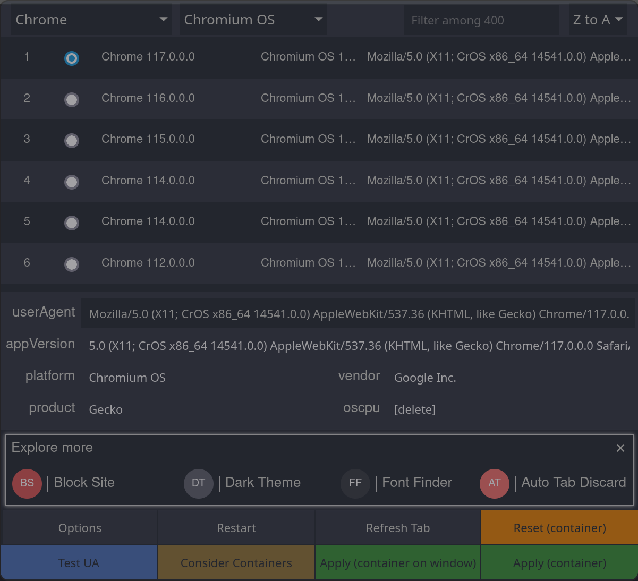This screenshot has height=581, width=638.
Task: Click the Explore more heading
Action: click(x=52, y=448)
